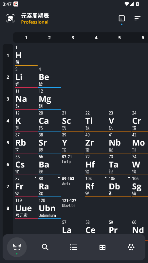Expand the 121-127 Ubu-Ubs group

(x=73, y=208)
